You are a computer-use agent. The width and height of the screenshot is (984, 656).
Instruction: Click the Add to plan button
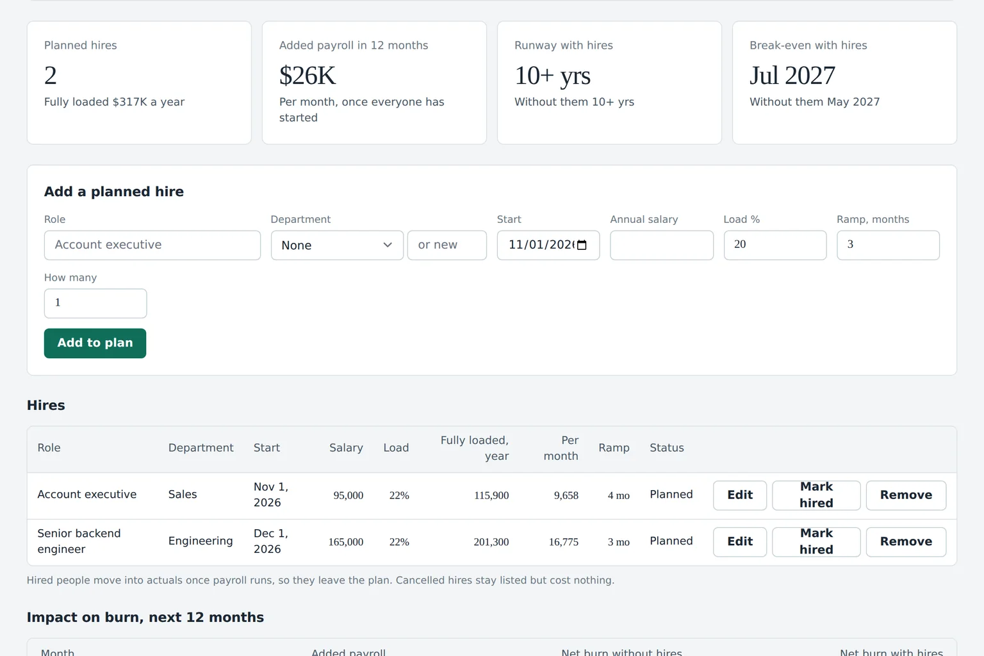(x=95, y=343)
